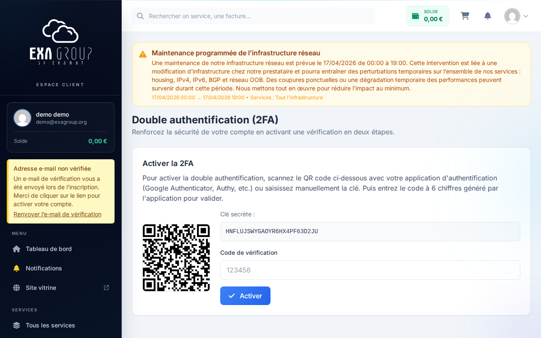541x338 pixels.
Task: Click the user avatar in top bar
Action: 512,16
